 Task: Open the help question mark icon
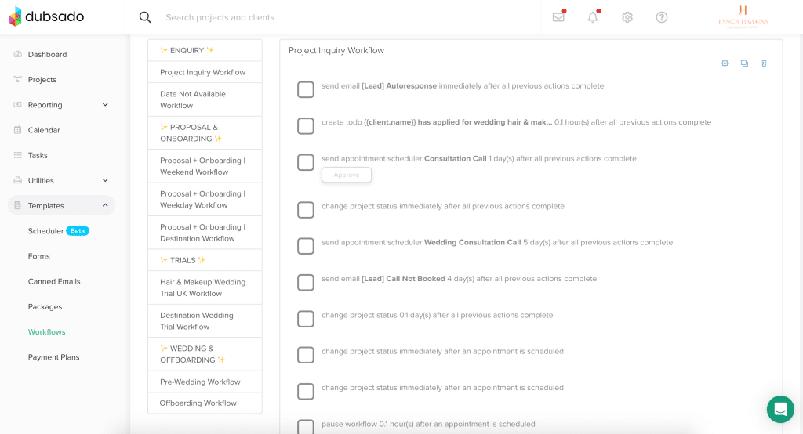[662, 17]
